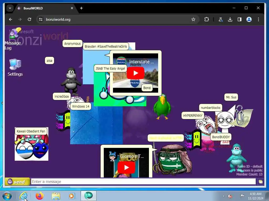Select the numberblocks name tag
Viewport: 269px width, 201px height.
(x=210, y=108)
